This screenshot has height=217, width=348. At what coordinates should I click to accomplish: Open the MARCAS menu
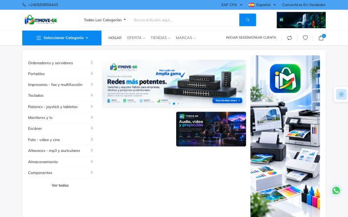(x=186, y=38)
